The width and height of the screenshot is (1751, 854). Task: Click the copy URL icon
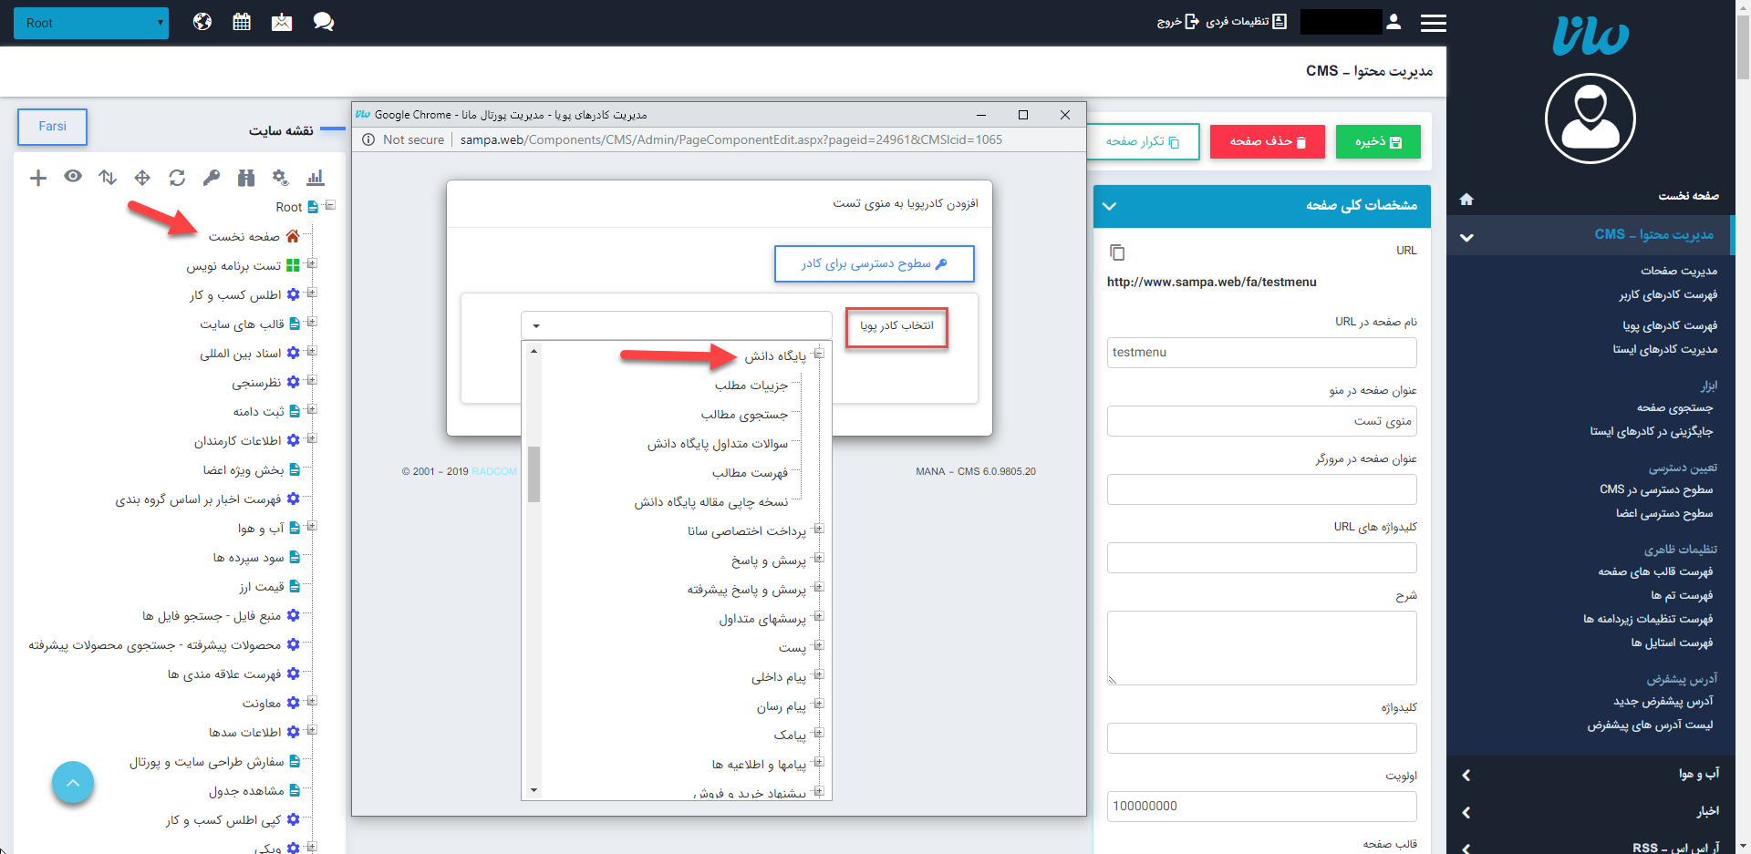1117,252
